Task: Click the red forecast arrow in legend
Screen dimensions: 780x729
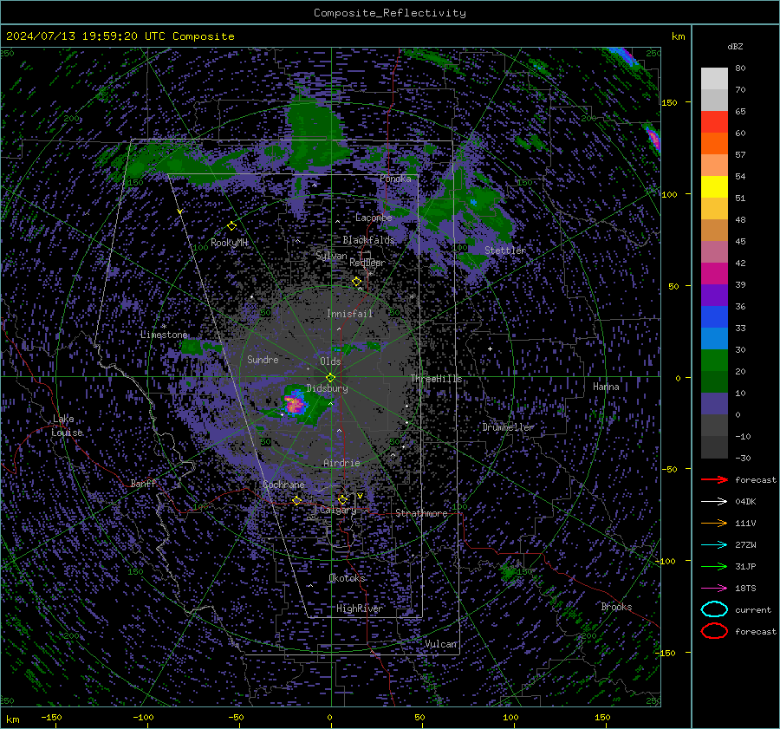Action: [x=714, y=479]
